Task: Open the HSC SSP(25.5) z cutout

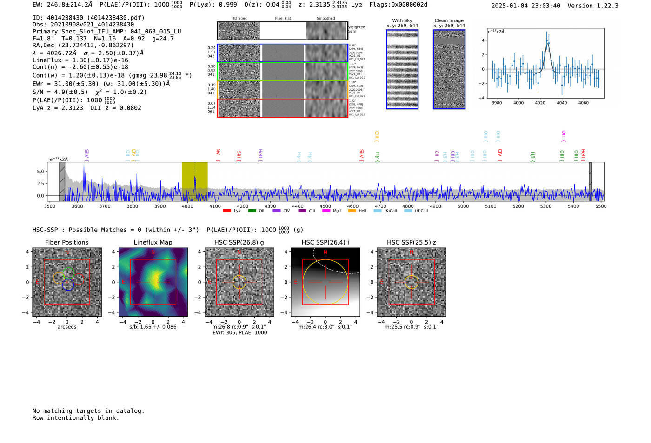Action: point(412,282)
